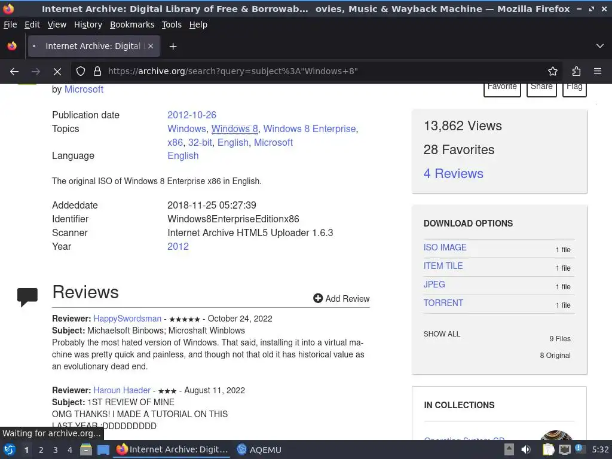This screenshot has width=612, height=459.
Task: Open reviewer HappySwordsman profile
Action: 127,319
